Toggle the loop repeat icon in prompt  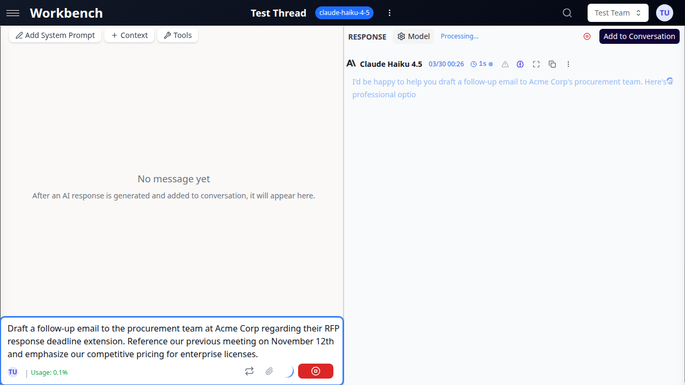(x=249, y=371)
